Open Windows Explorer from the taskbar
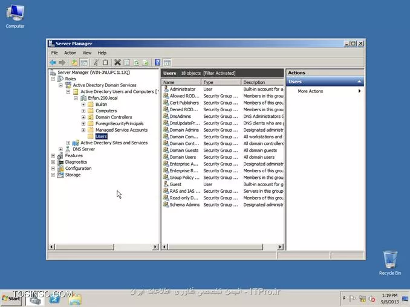 pyautogui.click(x=76, y=299)
